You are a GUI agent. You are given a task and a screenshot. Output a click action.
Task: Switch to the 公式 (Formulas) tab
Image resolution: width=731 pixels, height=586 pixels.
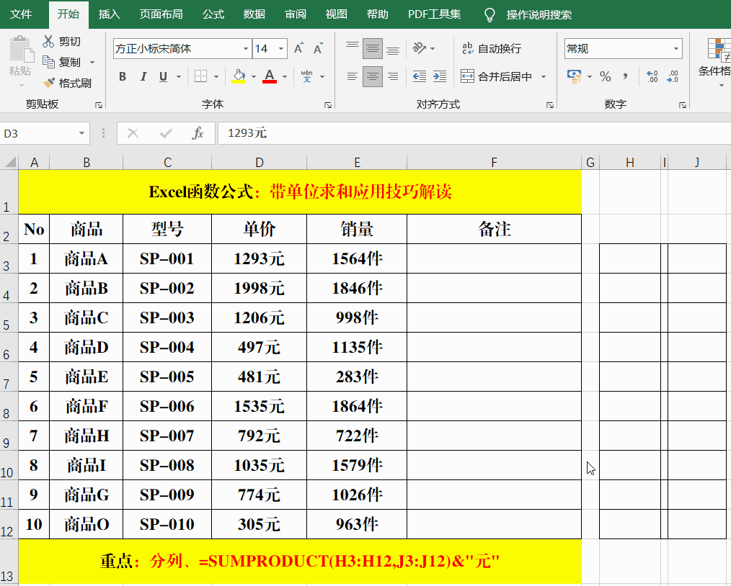(213, 14)
